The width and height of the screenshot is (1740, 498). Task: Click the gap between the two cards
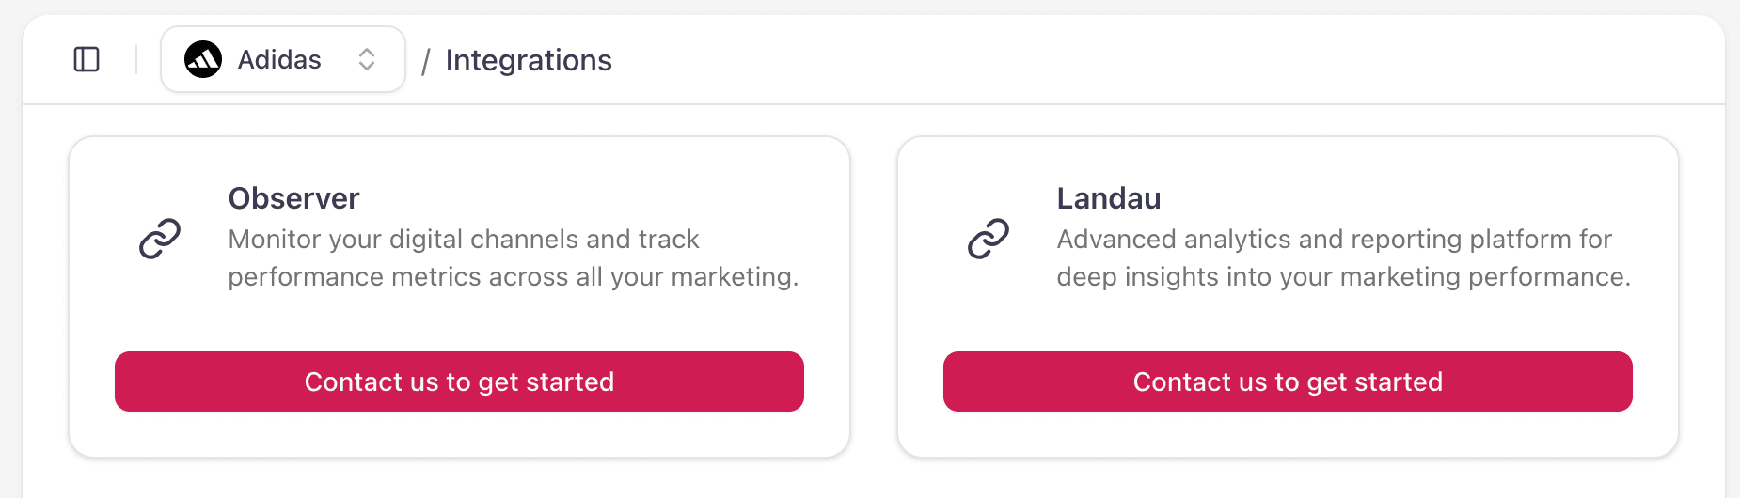pos(874,297)
